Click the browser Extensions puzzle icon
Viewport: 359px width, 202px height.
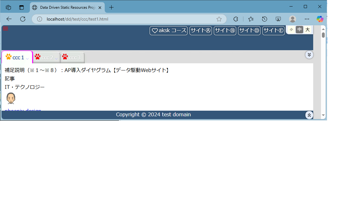coord(236,19)
